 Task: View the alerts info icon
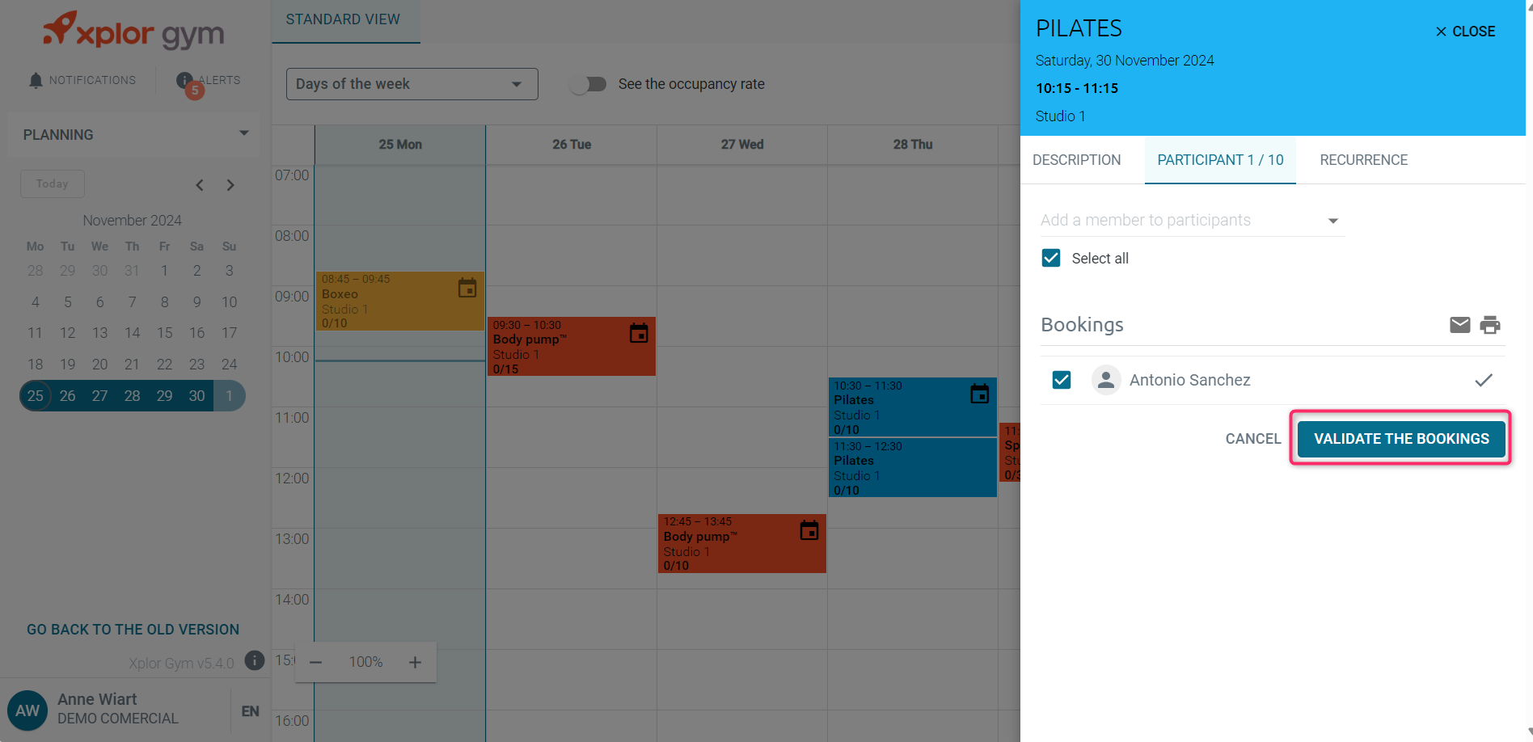coord(184,80)
